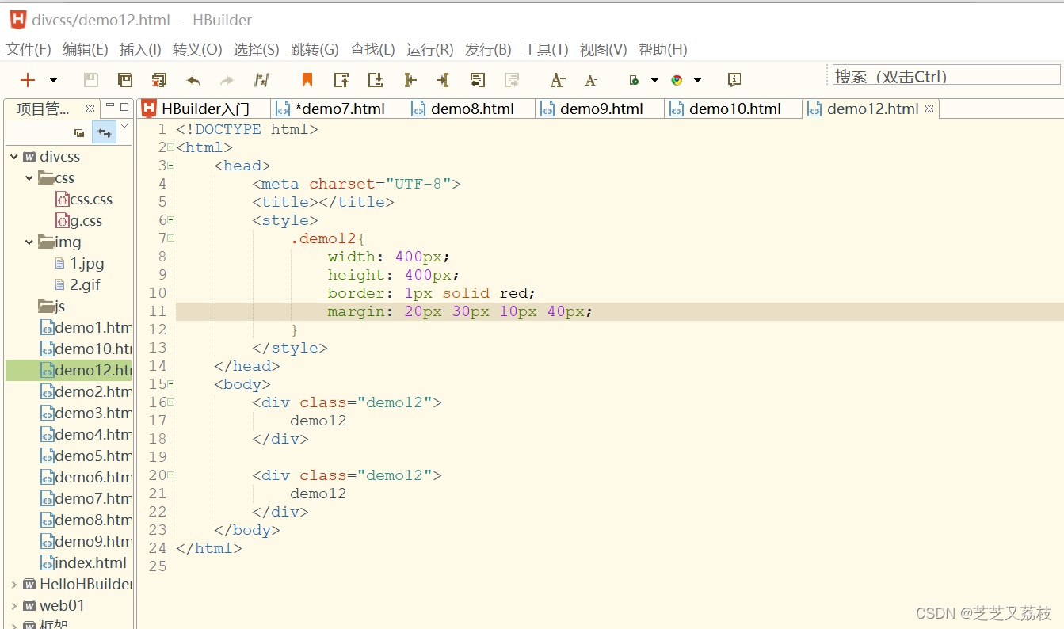1064x629 pixels.
Task: Click the orange bookmark icon
Action: coord(307,79)
